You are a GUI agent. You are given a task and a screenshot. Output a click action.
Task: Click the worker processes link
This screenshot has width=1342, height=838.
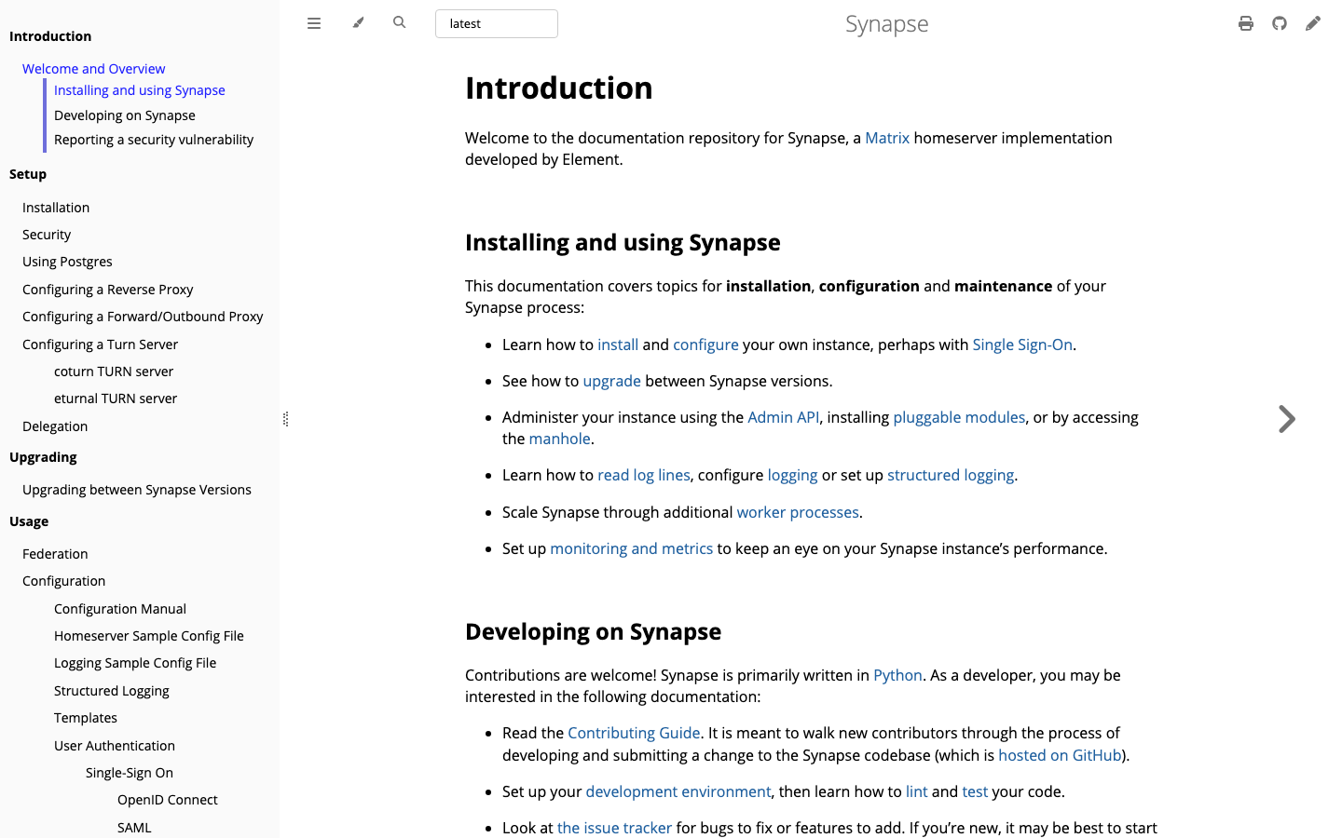(x=797, y=511)
